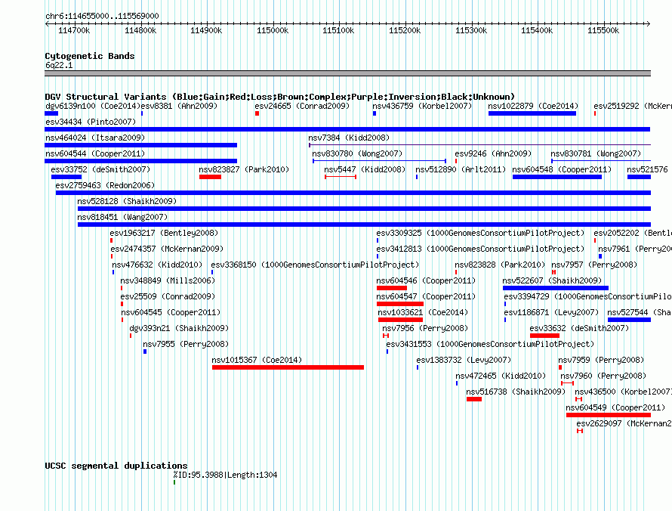
Task: Click the nsv476632 (Kidd2010) label
Action: pos(157,265)
